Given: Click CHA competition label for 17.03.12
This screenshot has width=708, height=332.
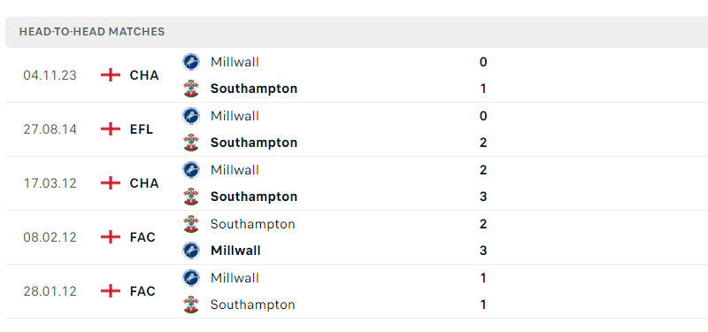Looking at the screenshot, I should (144, 183).
